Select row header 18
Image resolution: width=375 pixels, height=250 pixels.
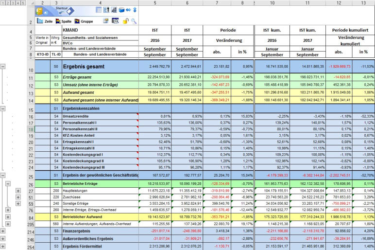click(30, 129)
